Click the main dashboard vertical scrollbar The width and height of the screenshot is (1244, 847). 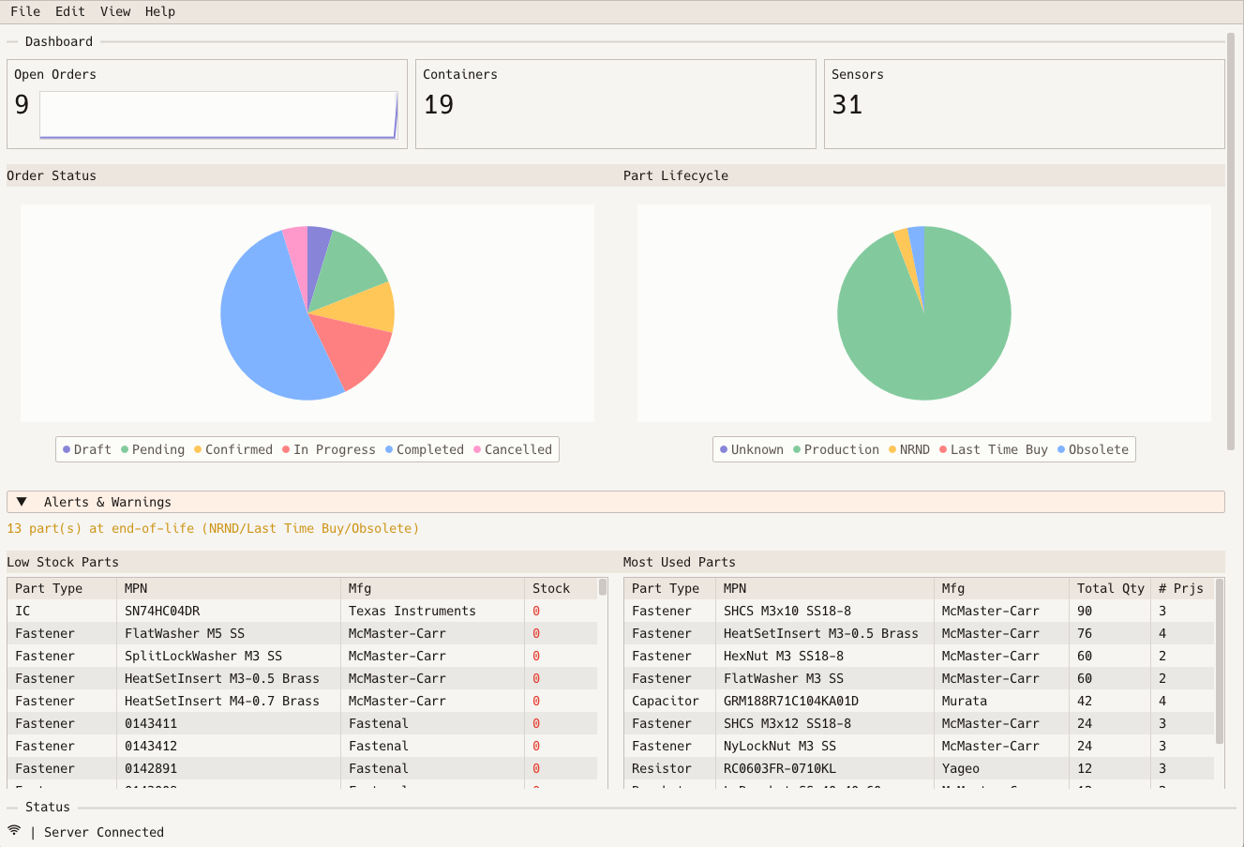1231,242
